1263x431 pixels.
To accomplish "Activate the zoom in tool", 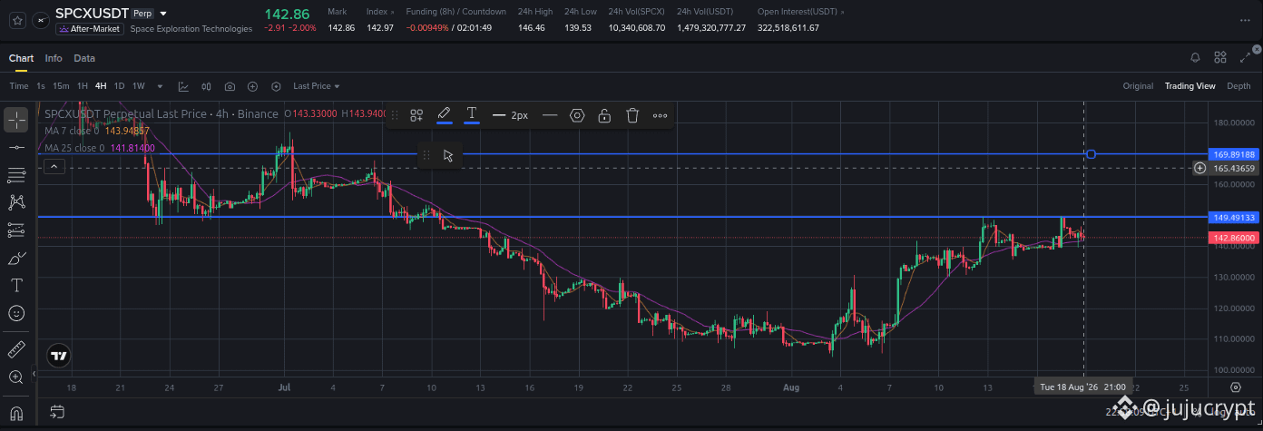I will (16, 377).
